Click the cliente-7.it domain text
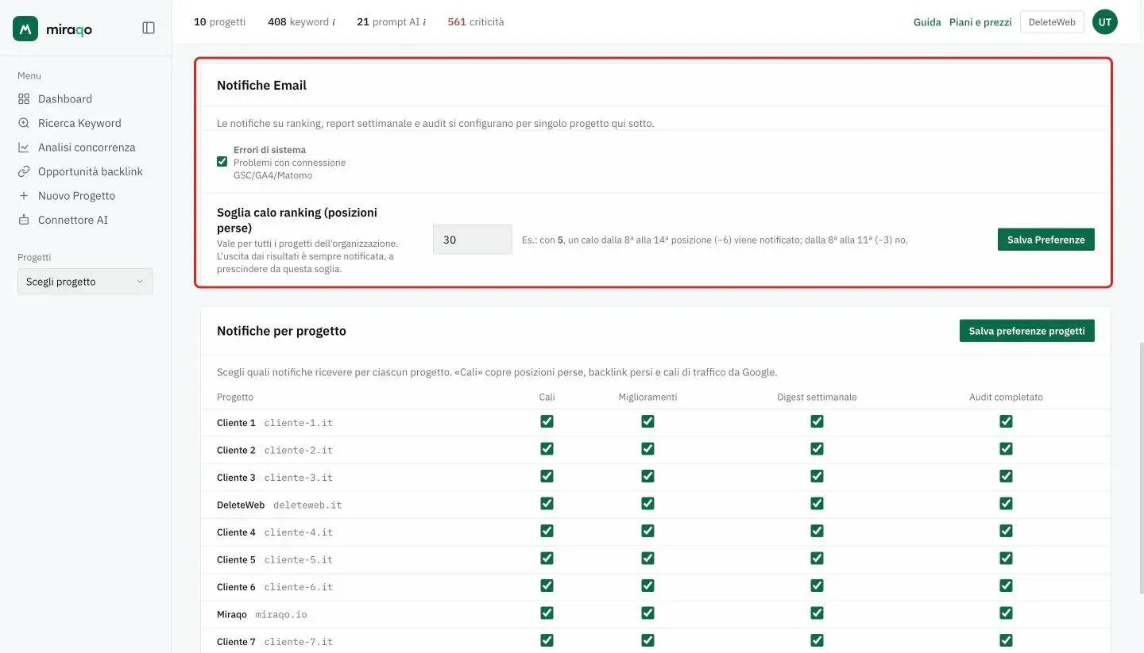The image size is (1144, 653). tap(299, 642)
